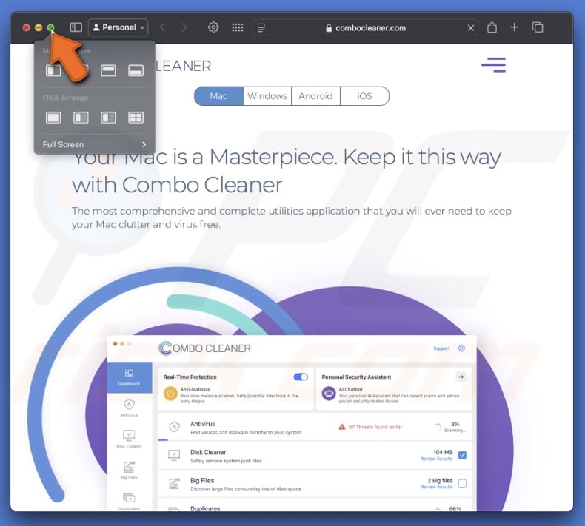Image resolution: width=585 pixels, height=526 pixels.
Task: Choose the Quarters arrangement icon
Action: 136,118
